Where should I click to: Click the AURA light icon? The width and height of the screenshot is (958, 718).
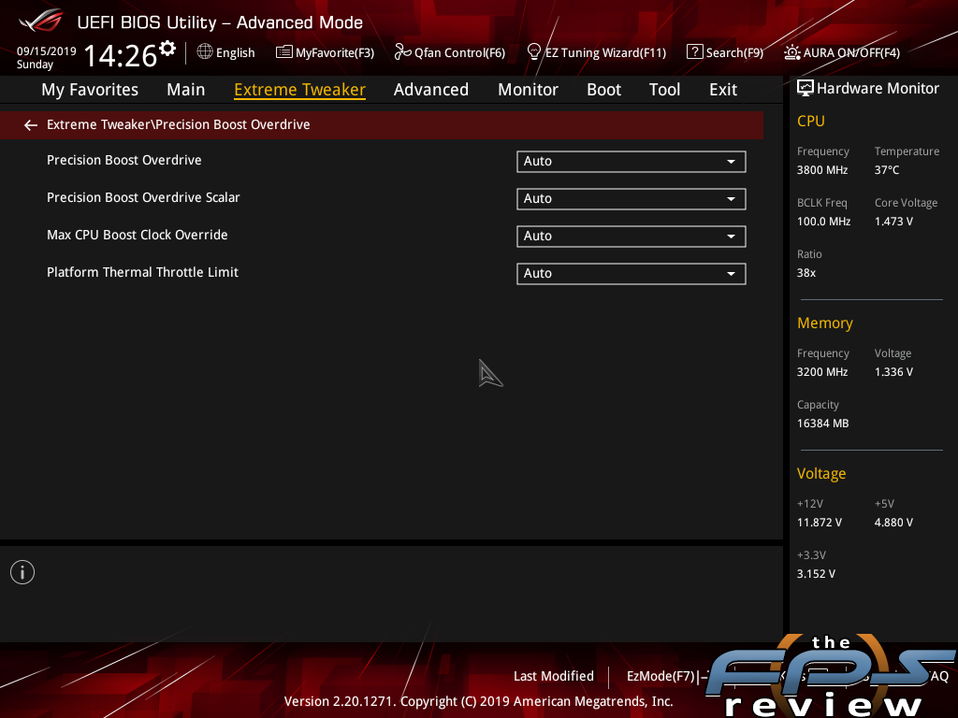pyautogui.click(x=791, y=52)
